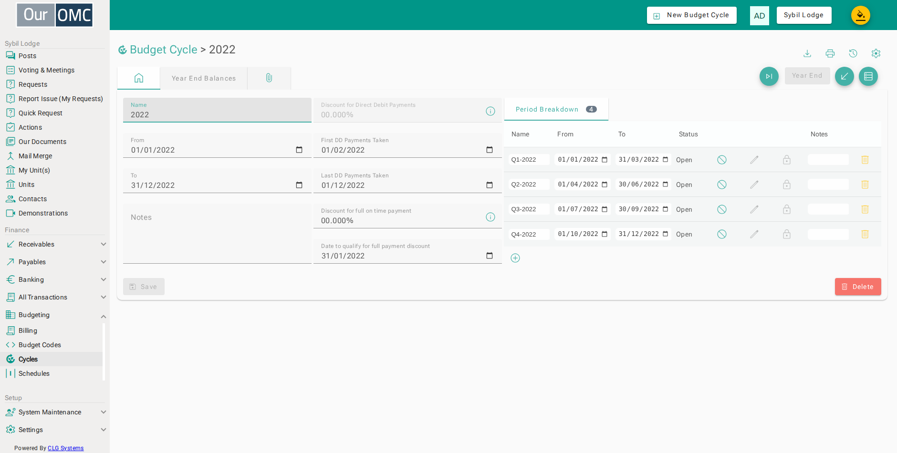The height and width of the screenshot is (453, 897).
Task: Click info icon for Direct Debit discount
Action: (490, 111)
